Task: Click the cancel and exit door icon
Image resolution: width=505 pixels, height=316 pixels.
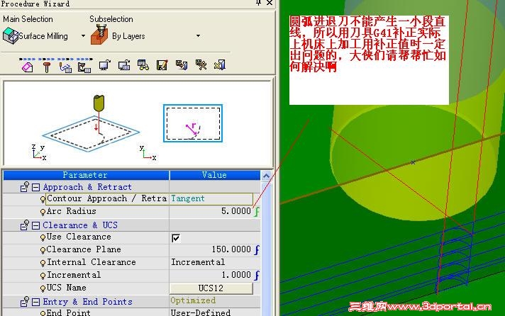Action: coord(220,65)
